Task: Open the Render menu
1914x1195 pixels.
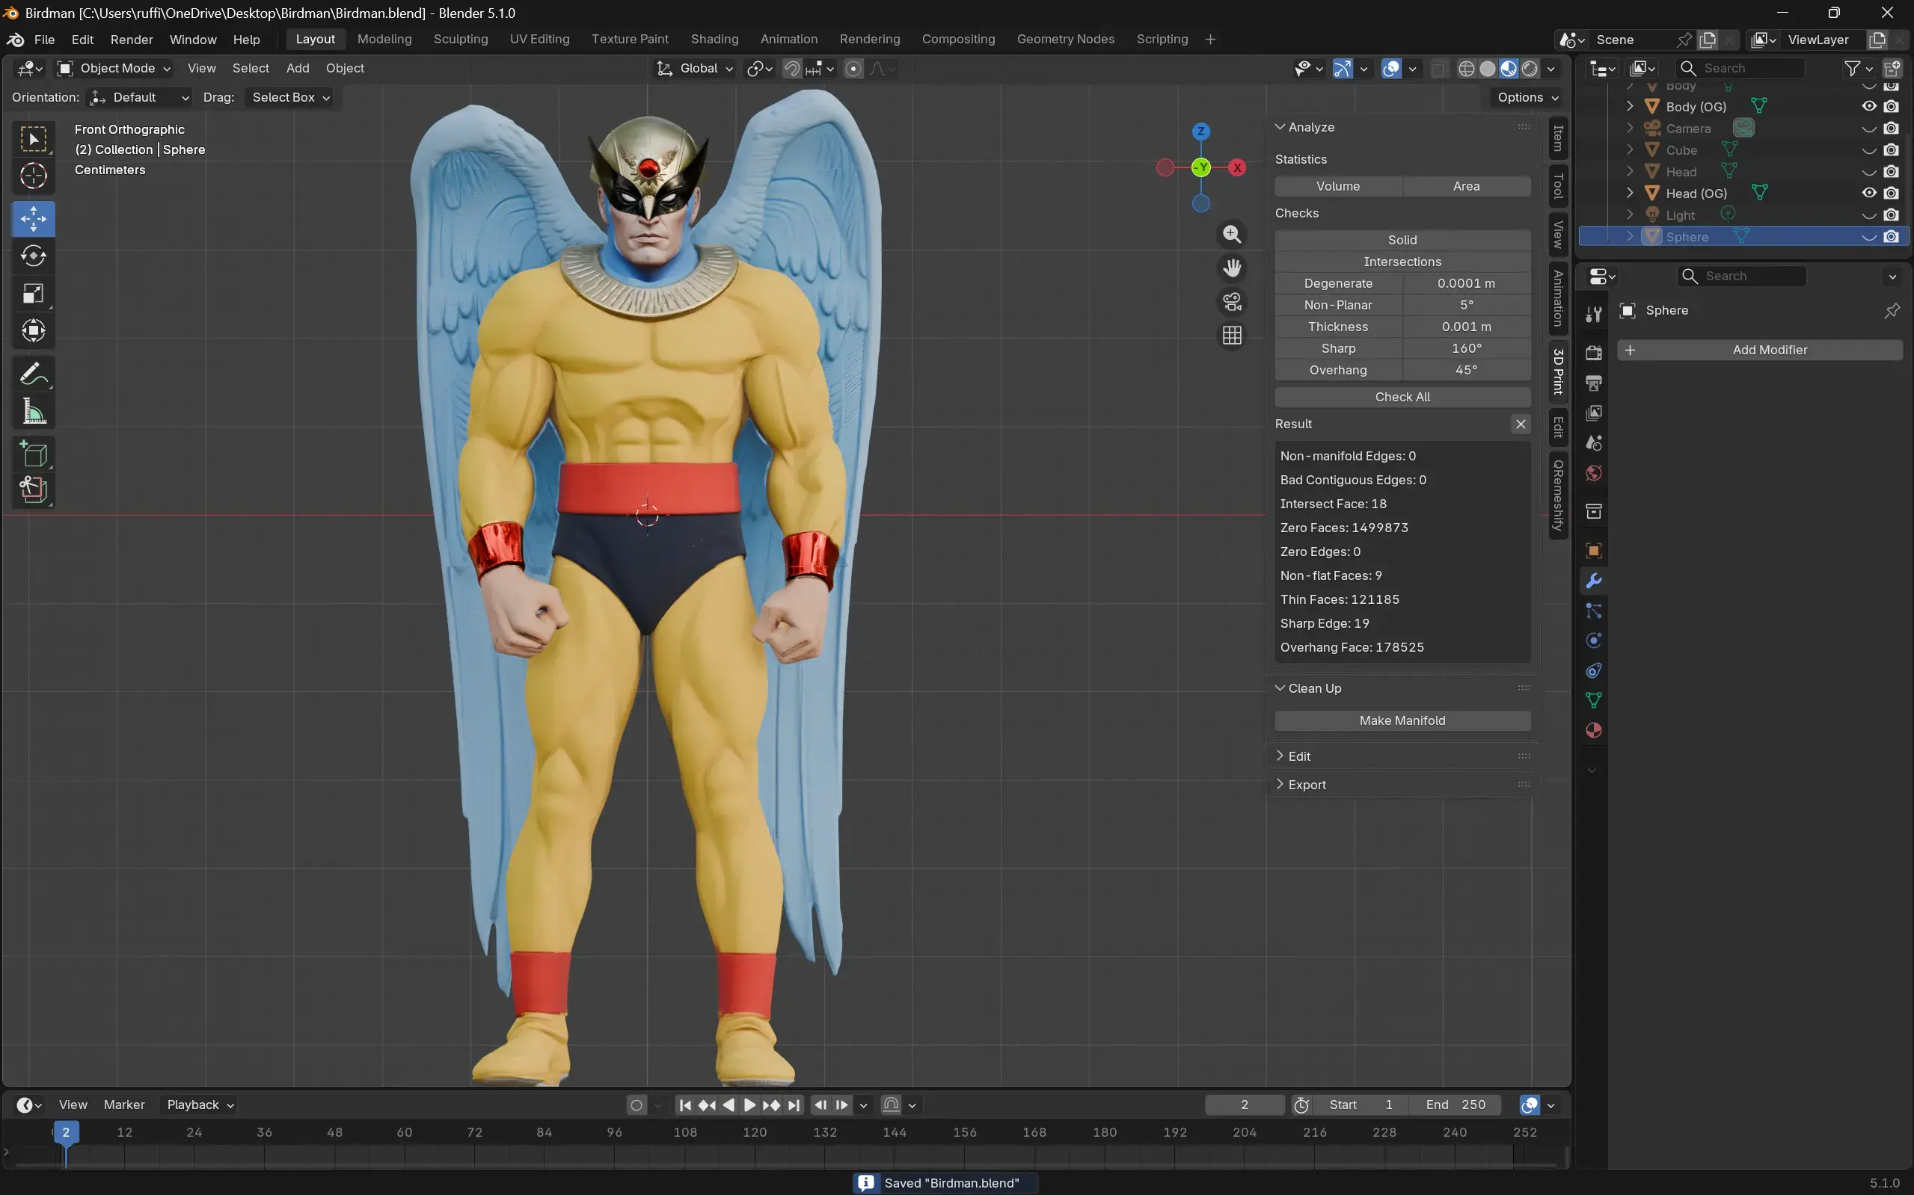Action: click(x=132, y=40)
